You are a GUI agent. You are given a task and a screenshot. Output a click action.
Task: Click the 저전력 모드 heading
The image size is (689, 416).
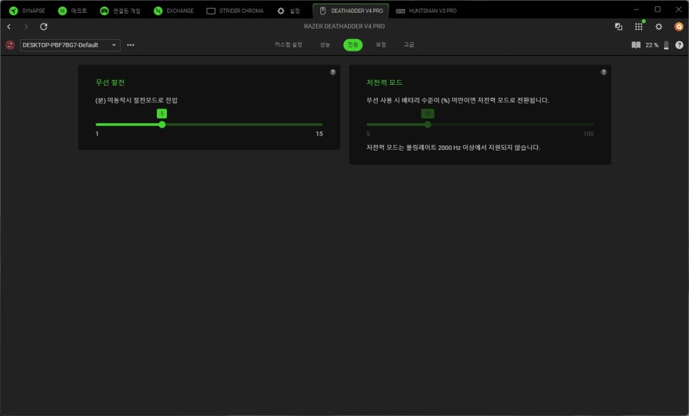click(384, 82)
